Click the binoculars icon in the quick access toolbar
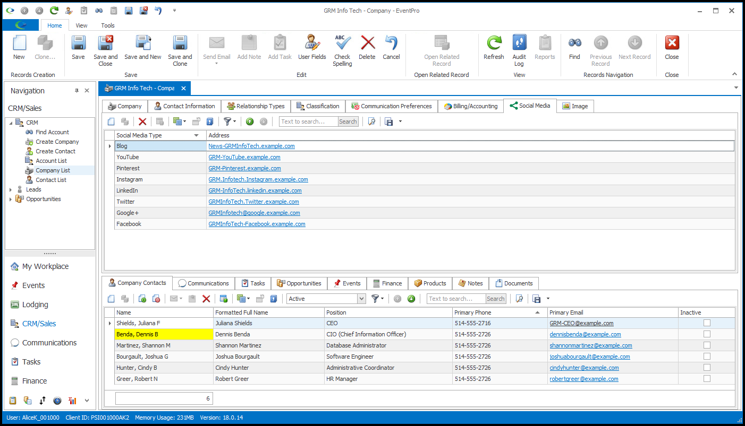The image size is (745, 426). point(99,11)
